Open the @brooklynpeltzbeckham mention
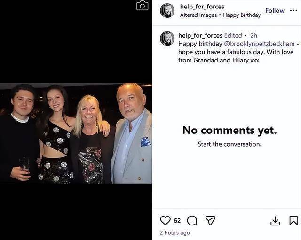This screenshot has height=240, width=301. pos(257,44)
